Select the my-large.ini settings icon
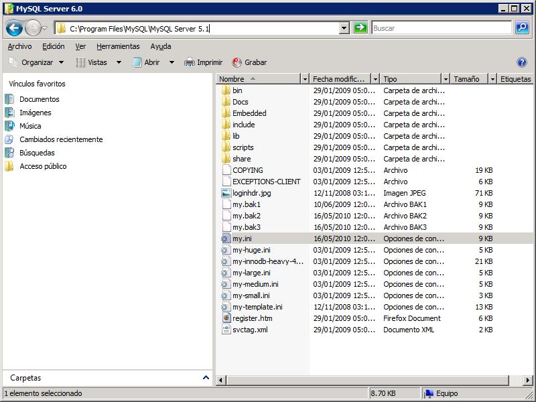Screen dimensions: 536x402 tap(226, 273)
